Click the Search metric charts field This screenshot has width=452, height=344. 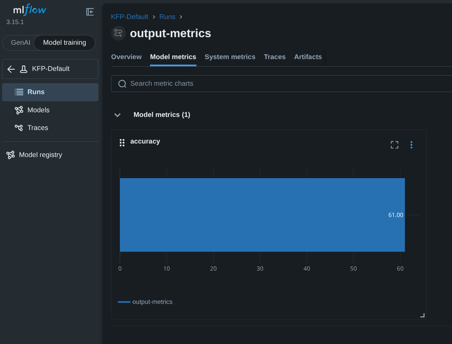283,84
